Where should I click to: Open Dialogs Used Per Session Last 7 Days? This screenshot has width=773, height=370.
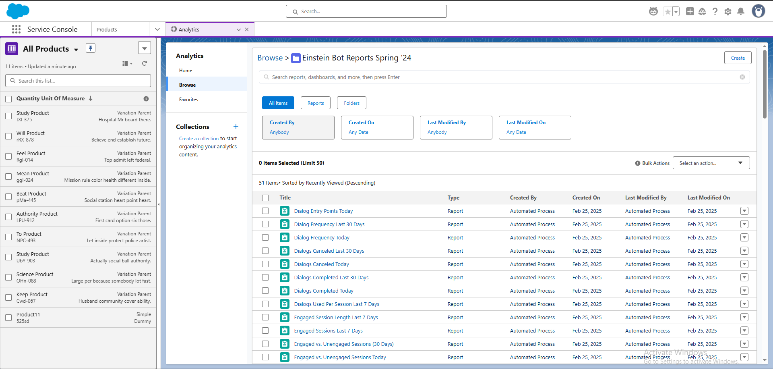click(337, 304)
